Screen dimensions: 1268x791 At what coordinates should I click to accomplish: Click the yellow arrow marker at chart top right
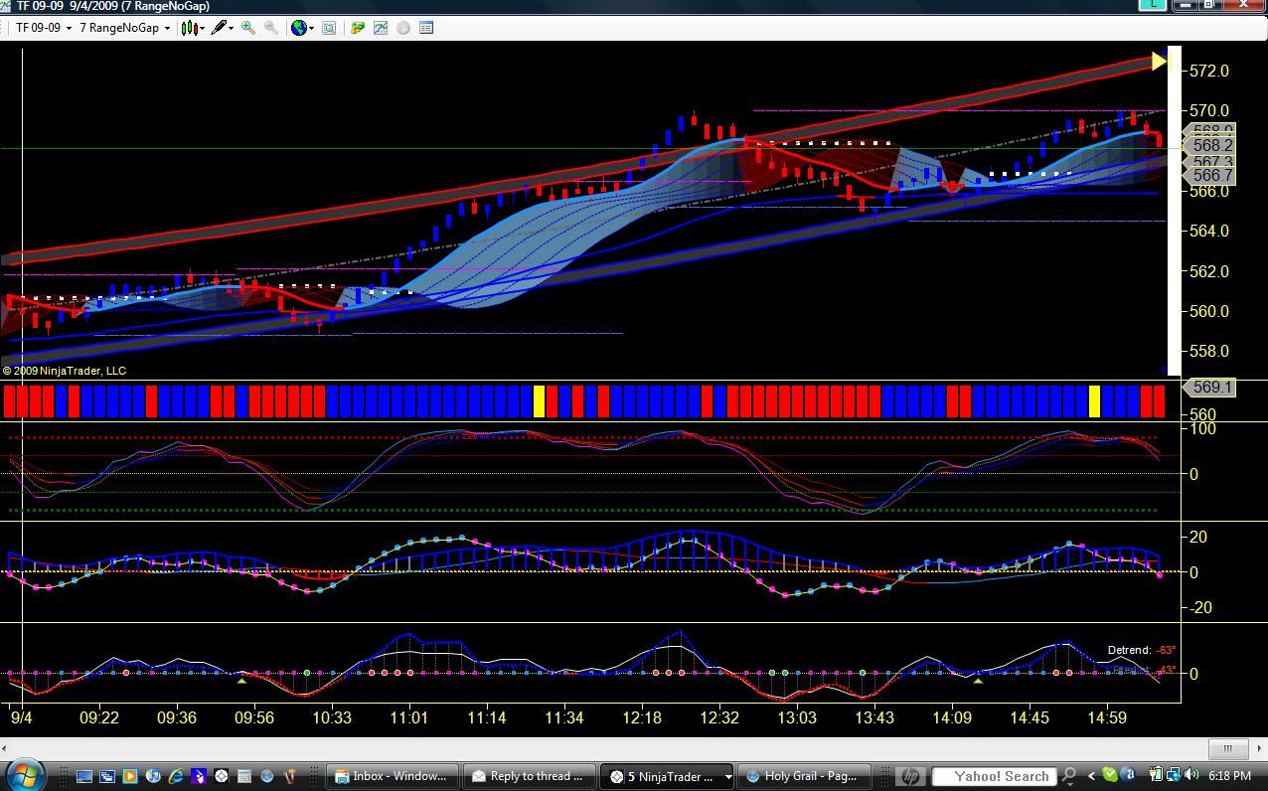click(x=1159, y=62)
